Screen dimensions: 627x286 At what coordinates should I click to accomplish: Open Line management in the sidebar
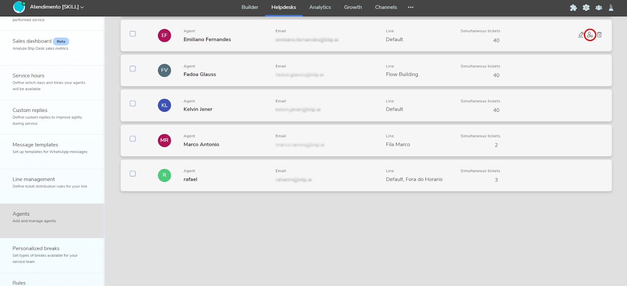point(34,180)
